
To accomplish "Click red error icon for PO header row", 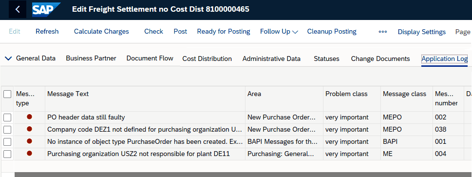I will pos(29,117).
